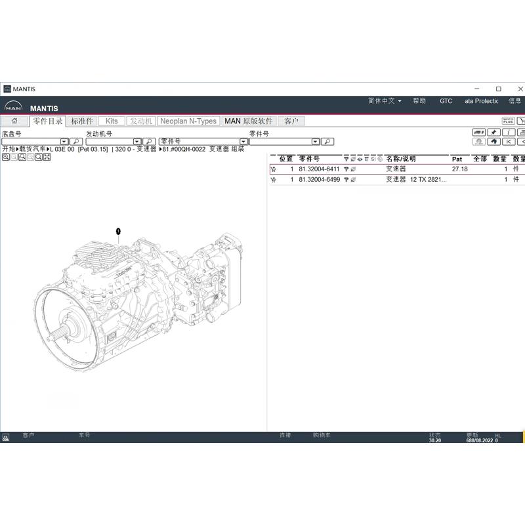Select the 发动机 tab

click(141, 121)
